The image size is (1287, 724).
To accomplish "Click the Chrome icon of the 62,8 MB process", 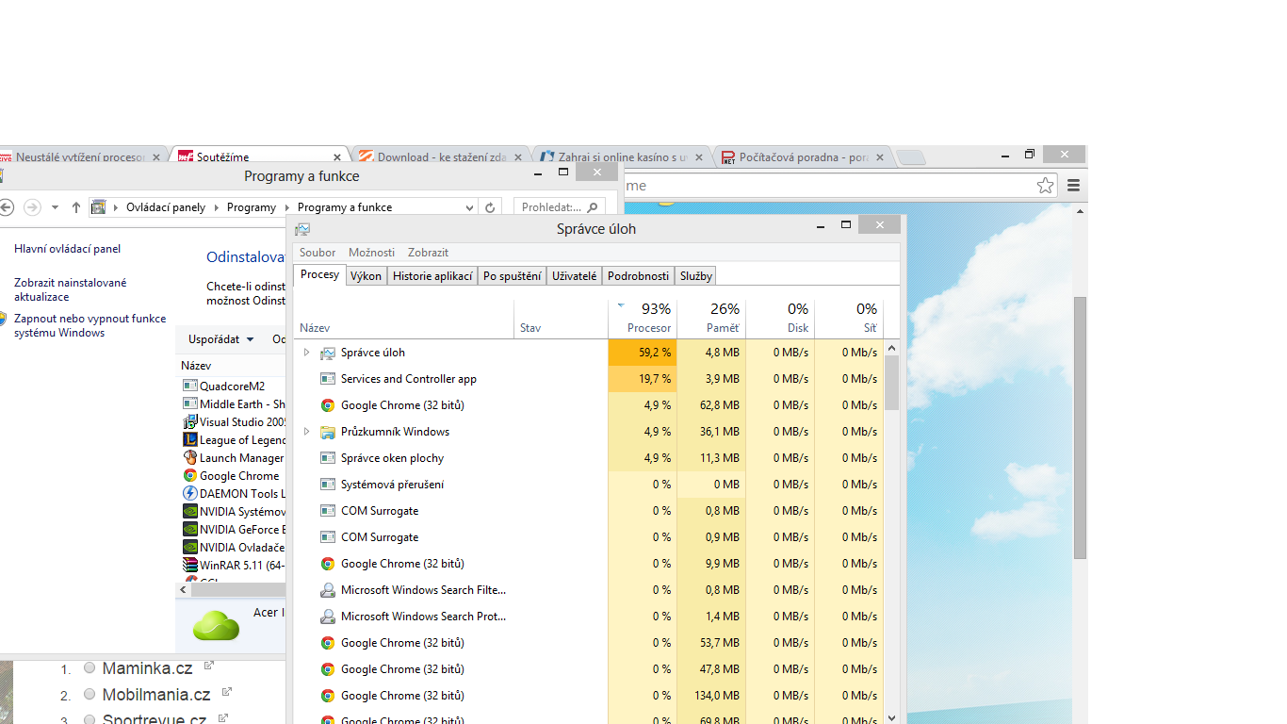I will pyautogui.click(x=328, y=405).
